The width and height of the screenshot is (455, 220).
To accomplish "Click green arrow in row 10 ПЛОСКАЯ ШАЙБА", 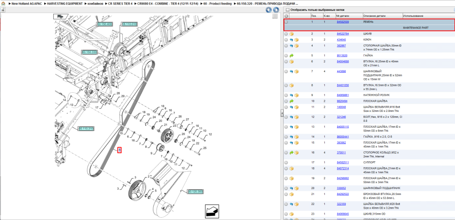I will (292, 101).
